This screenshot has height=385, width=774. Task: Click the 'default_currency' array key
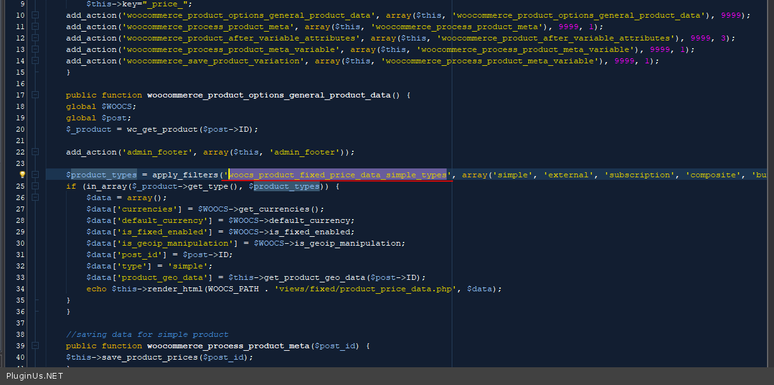162,220
